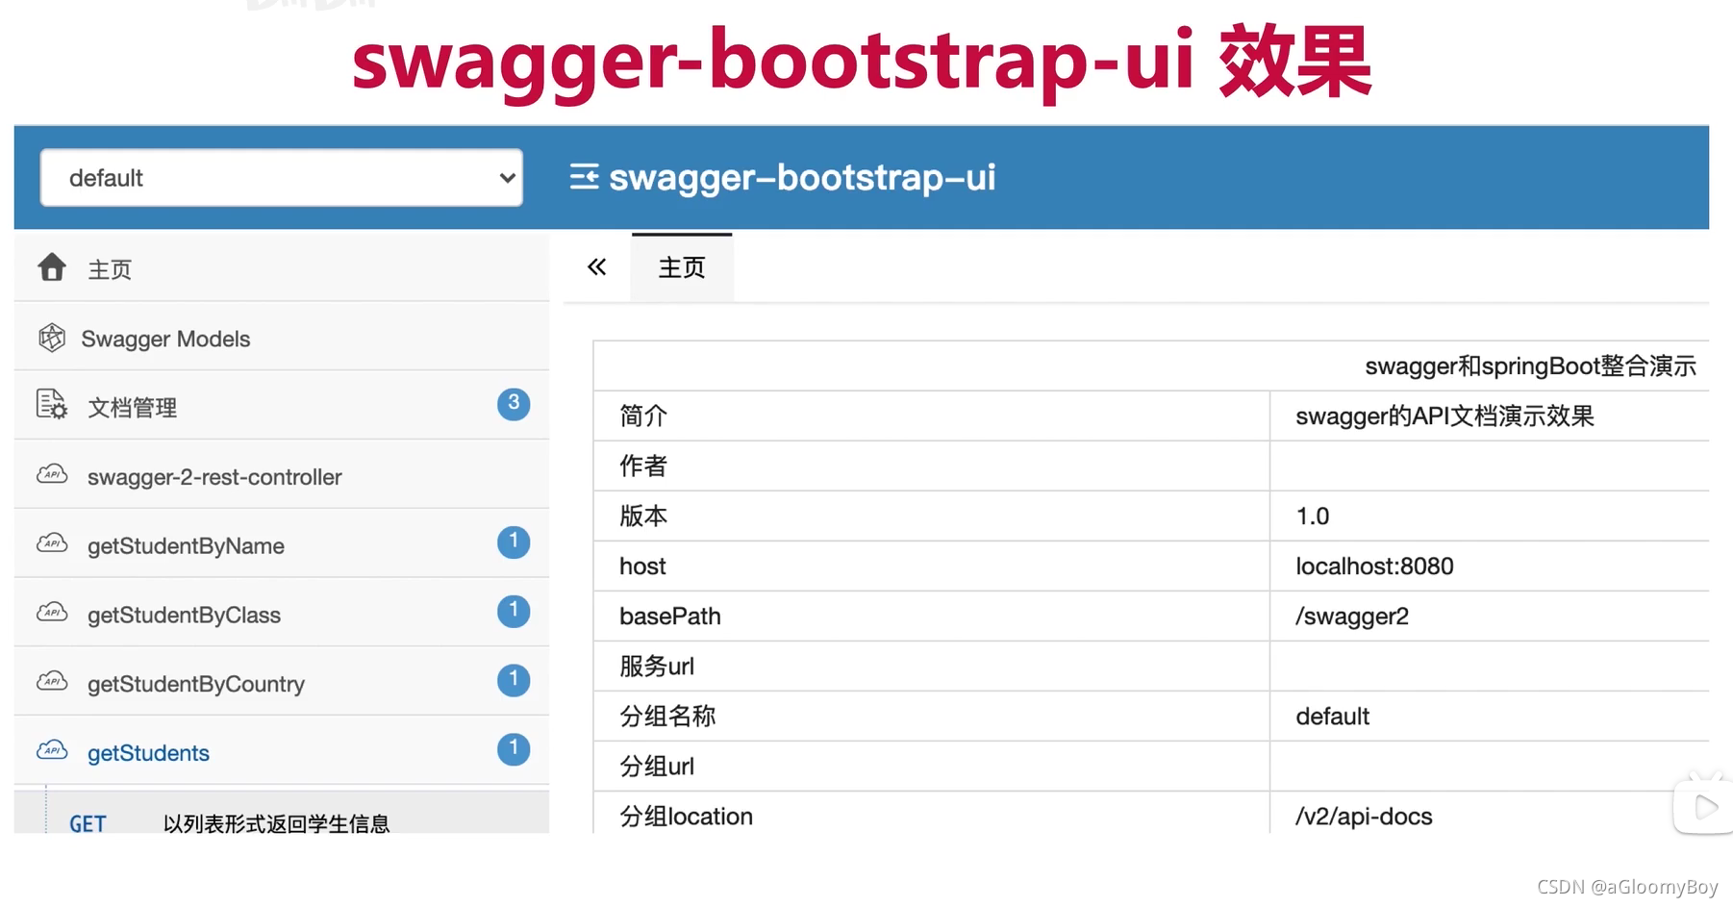Click the API cloud icon for getStudents
Image resolution: width=1733 pixels, height=907 pixels.
point(52,750)
